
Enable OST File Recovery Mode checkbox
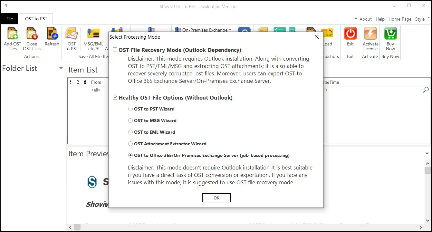pos(115,50)
